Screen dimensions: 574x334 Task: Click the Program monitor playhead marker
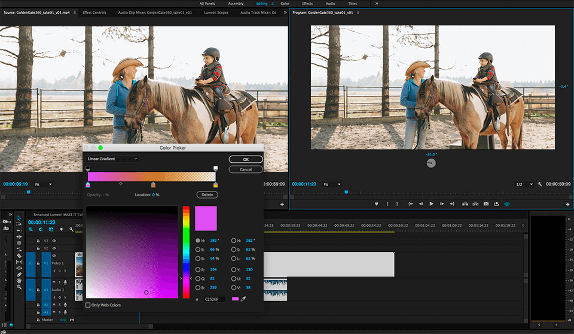pos(346,192)
